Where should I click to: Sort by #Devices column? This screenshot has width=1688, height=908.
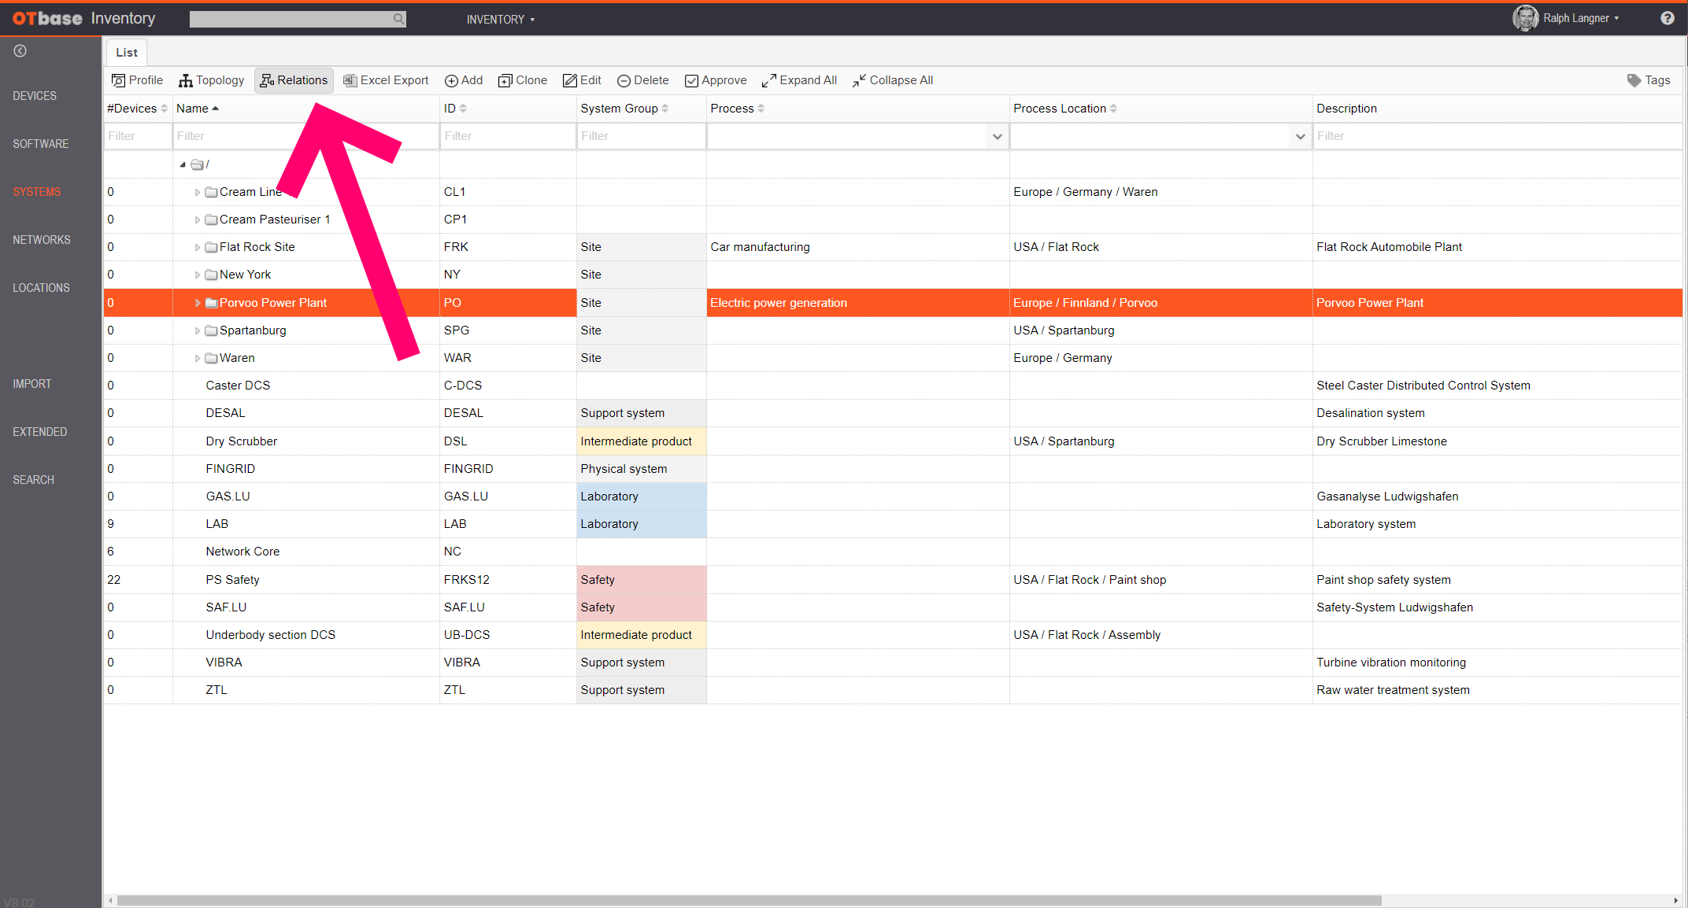coord(137,109)
